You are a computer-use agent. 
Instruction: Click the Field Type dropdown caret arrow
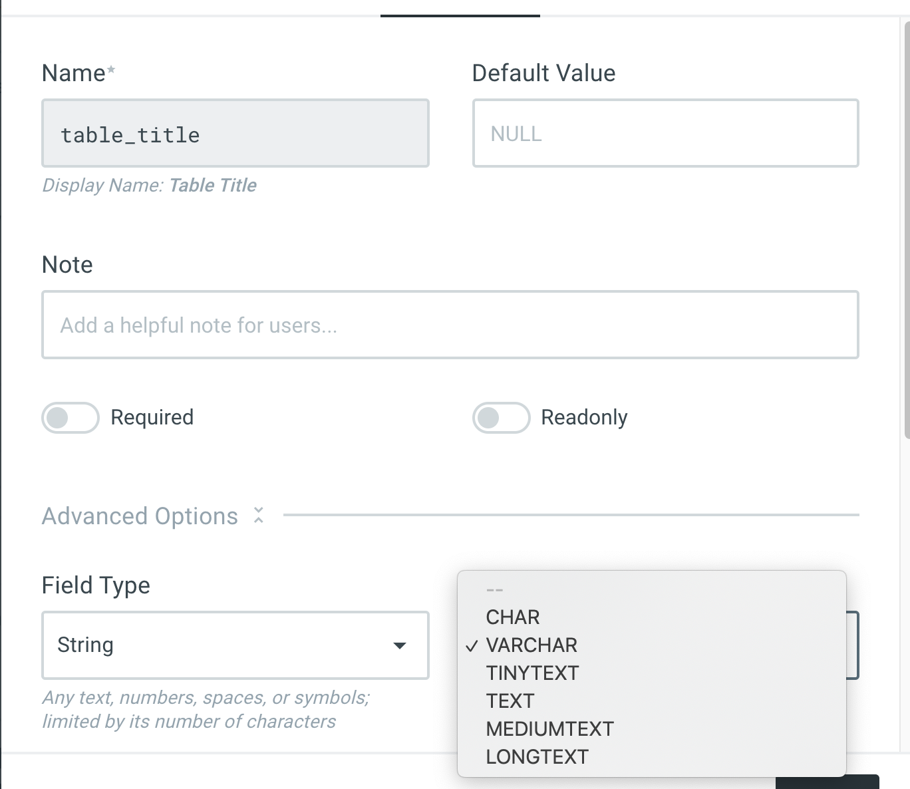click(x=400, y=645)
